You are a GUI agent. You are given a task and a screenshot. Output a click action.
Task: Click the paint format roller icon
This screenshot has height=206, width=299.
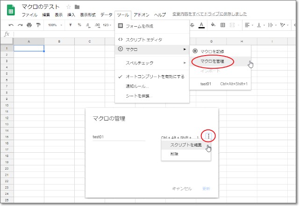coord(38,25)
